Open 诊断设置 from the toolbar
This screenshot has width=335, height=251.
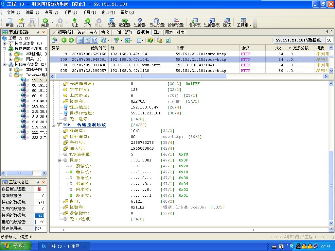pos(176,22)
